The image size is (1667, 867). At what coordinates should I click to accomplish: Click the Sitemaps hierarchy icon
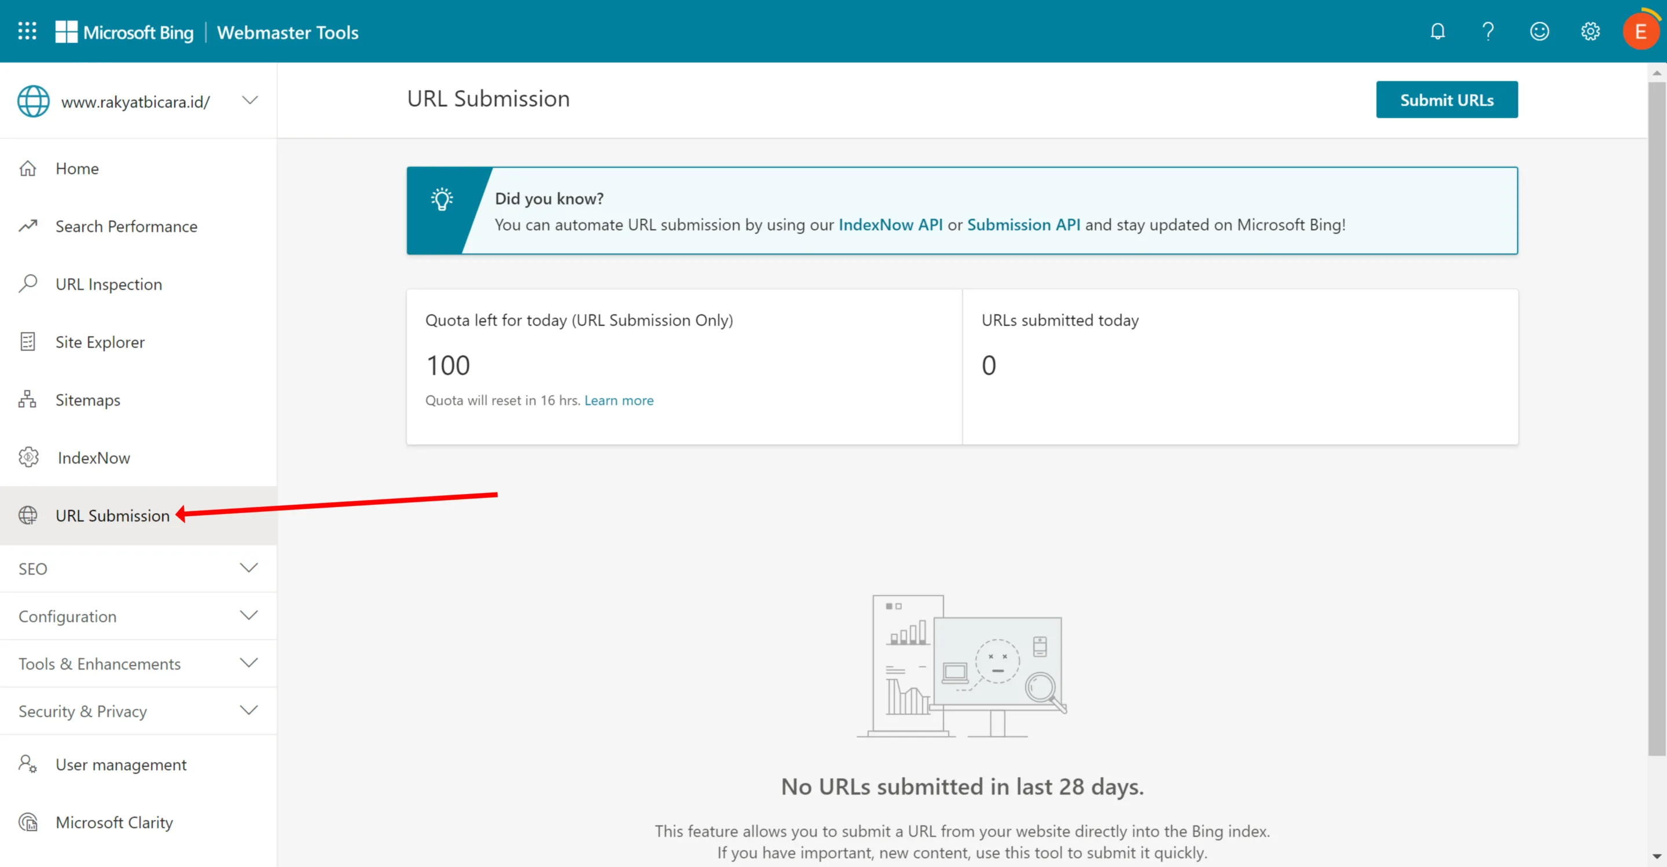pyautogui.click(x=28, y=399)
